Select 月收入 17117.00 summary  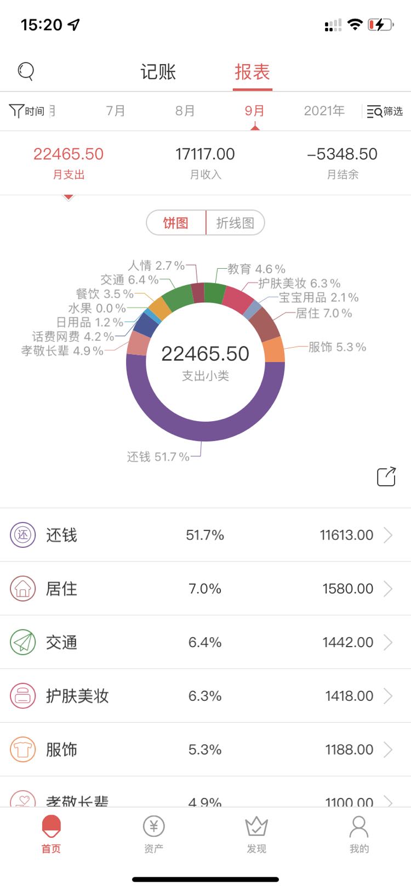coord(205,162)
